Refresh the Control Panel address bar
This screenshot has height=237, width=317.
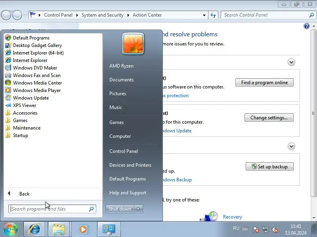(x=213, y=15)
